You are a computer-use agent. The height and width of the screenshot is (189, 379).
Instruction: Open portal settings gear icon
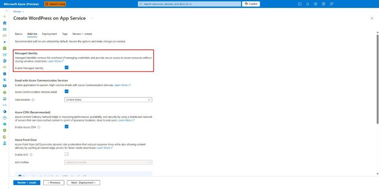(315, 4)
